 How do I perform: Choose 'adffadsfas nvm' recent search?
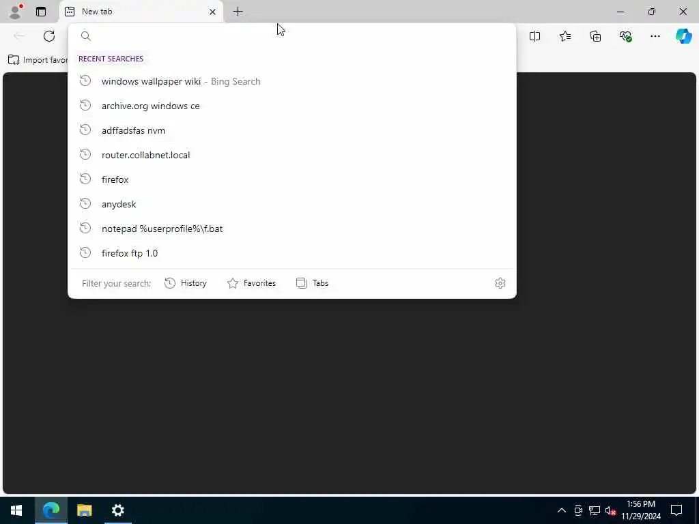(292, 130)
